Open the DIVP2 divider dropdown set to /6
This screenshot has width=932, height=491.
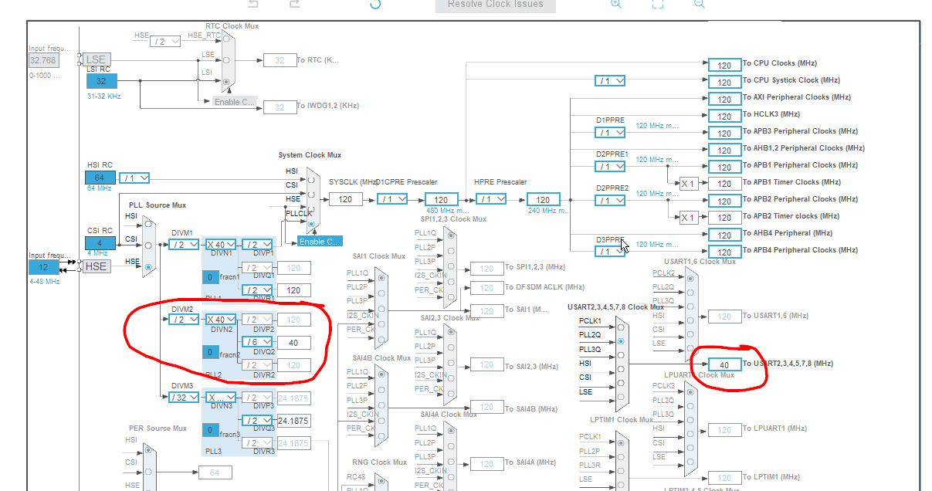(x=258, y=342)
